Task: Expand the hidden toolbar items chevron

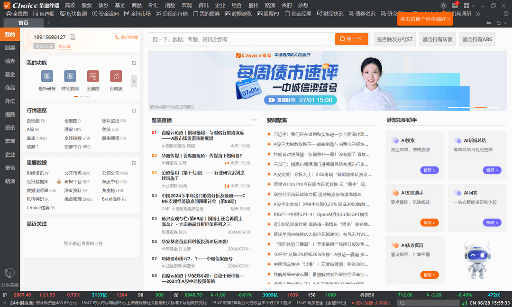Action: tap(478, 14)
